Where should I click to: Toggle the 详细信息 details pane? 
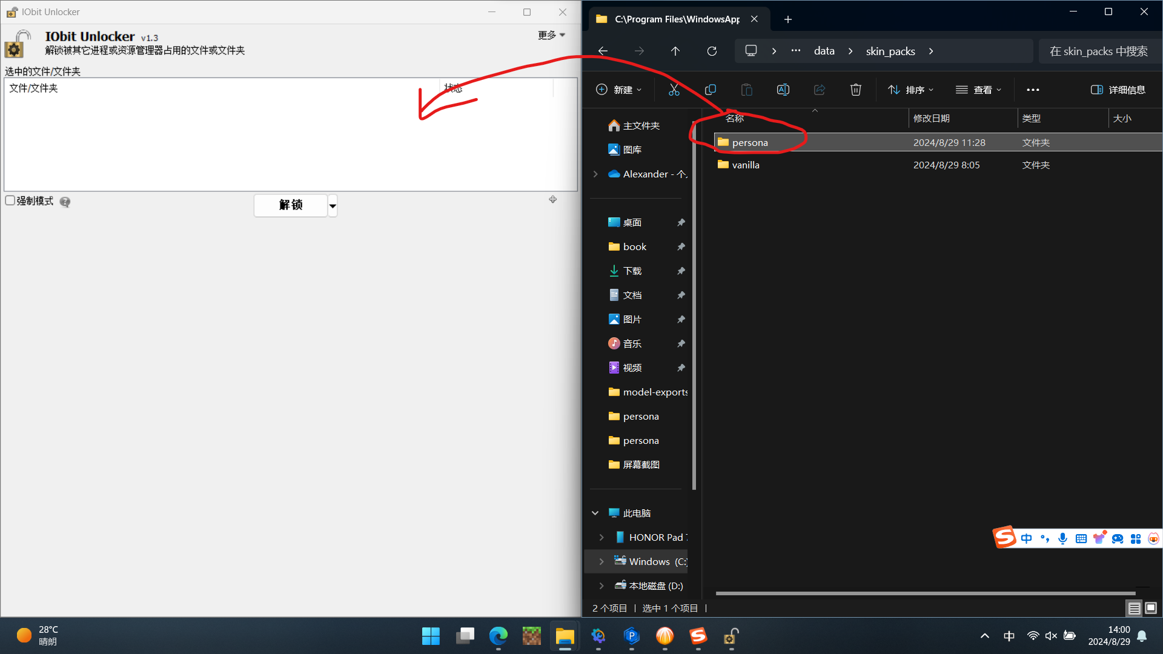[1118, 90]
